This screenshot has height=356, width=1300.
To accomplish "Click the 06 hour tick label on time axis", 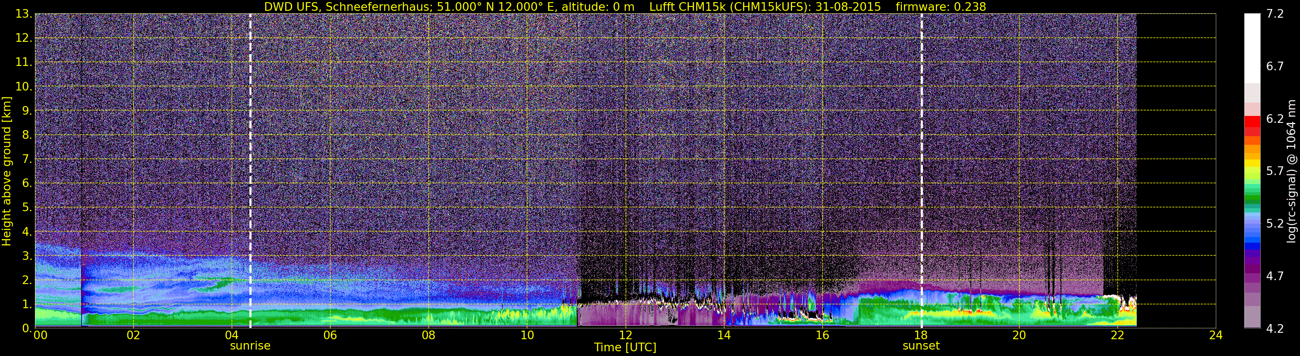I will tap(330, 335).
